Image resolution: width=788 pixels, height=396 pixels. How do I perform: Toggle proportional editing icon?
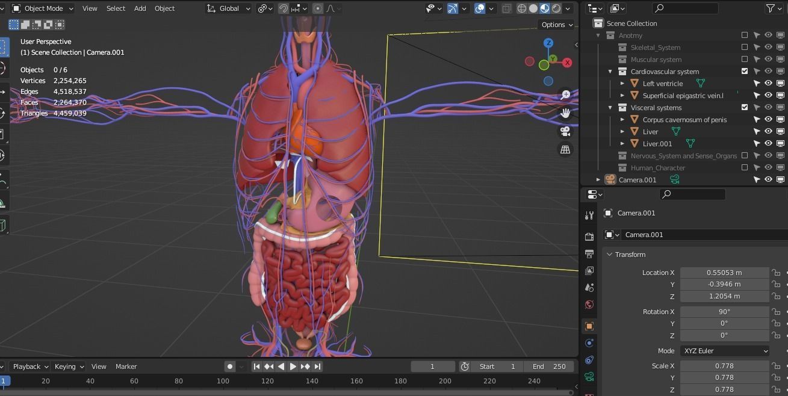coord(318,8)
